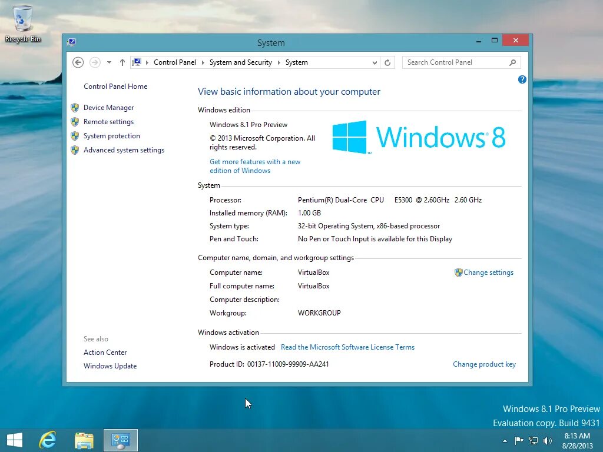
Task: Expand chevron after System and Security
Action: (x=279, y=62)
